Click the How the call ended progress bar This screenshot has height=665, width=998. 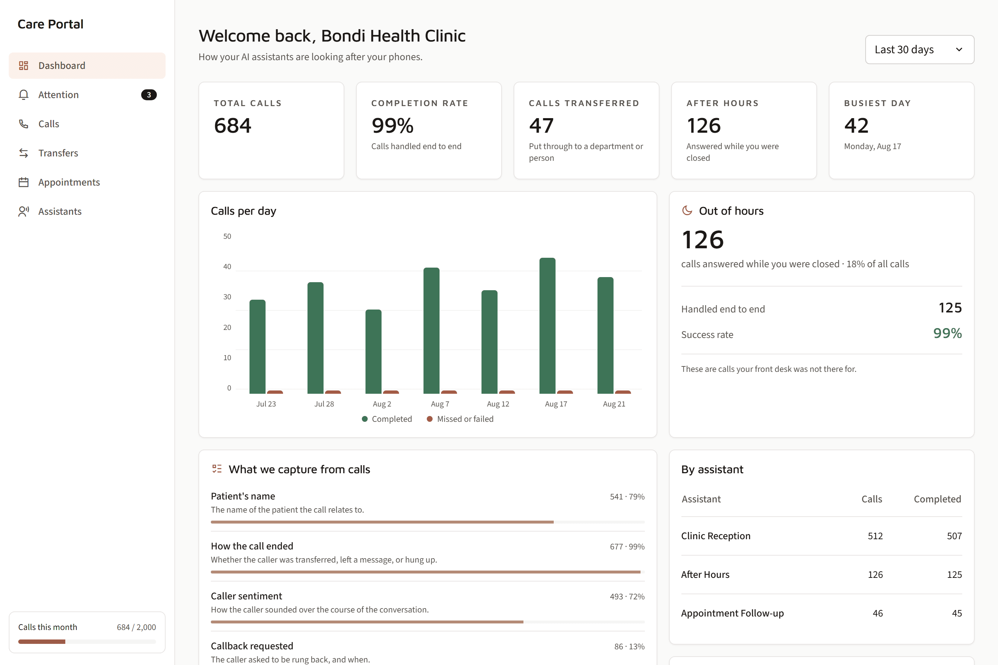(428, 572)
